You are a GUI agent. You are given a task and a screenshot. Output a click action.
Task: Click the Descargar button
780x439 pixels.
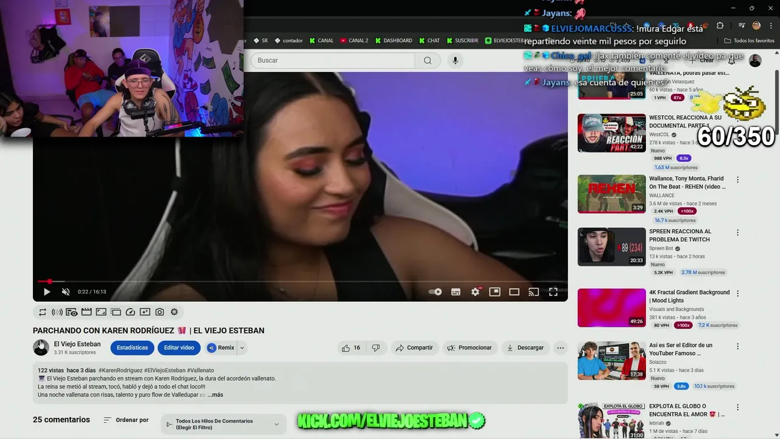(525, 348)
